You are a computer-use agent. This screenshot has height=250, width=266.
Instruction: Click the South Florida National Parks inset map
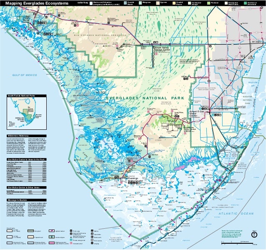click(27, 113)
